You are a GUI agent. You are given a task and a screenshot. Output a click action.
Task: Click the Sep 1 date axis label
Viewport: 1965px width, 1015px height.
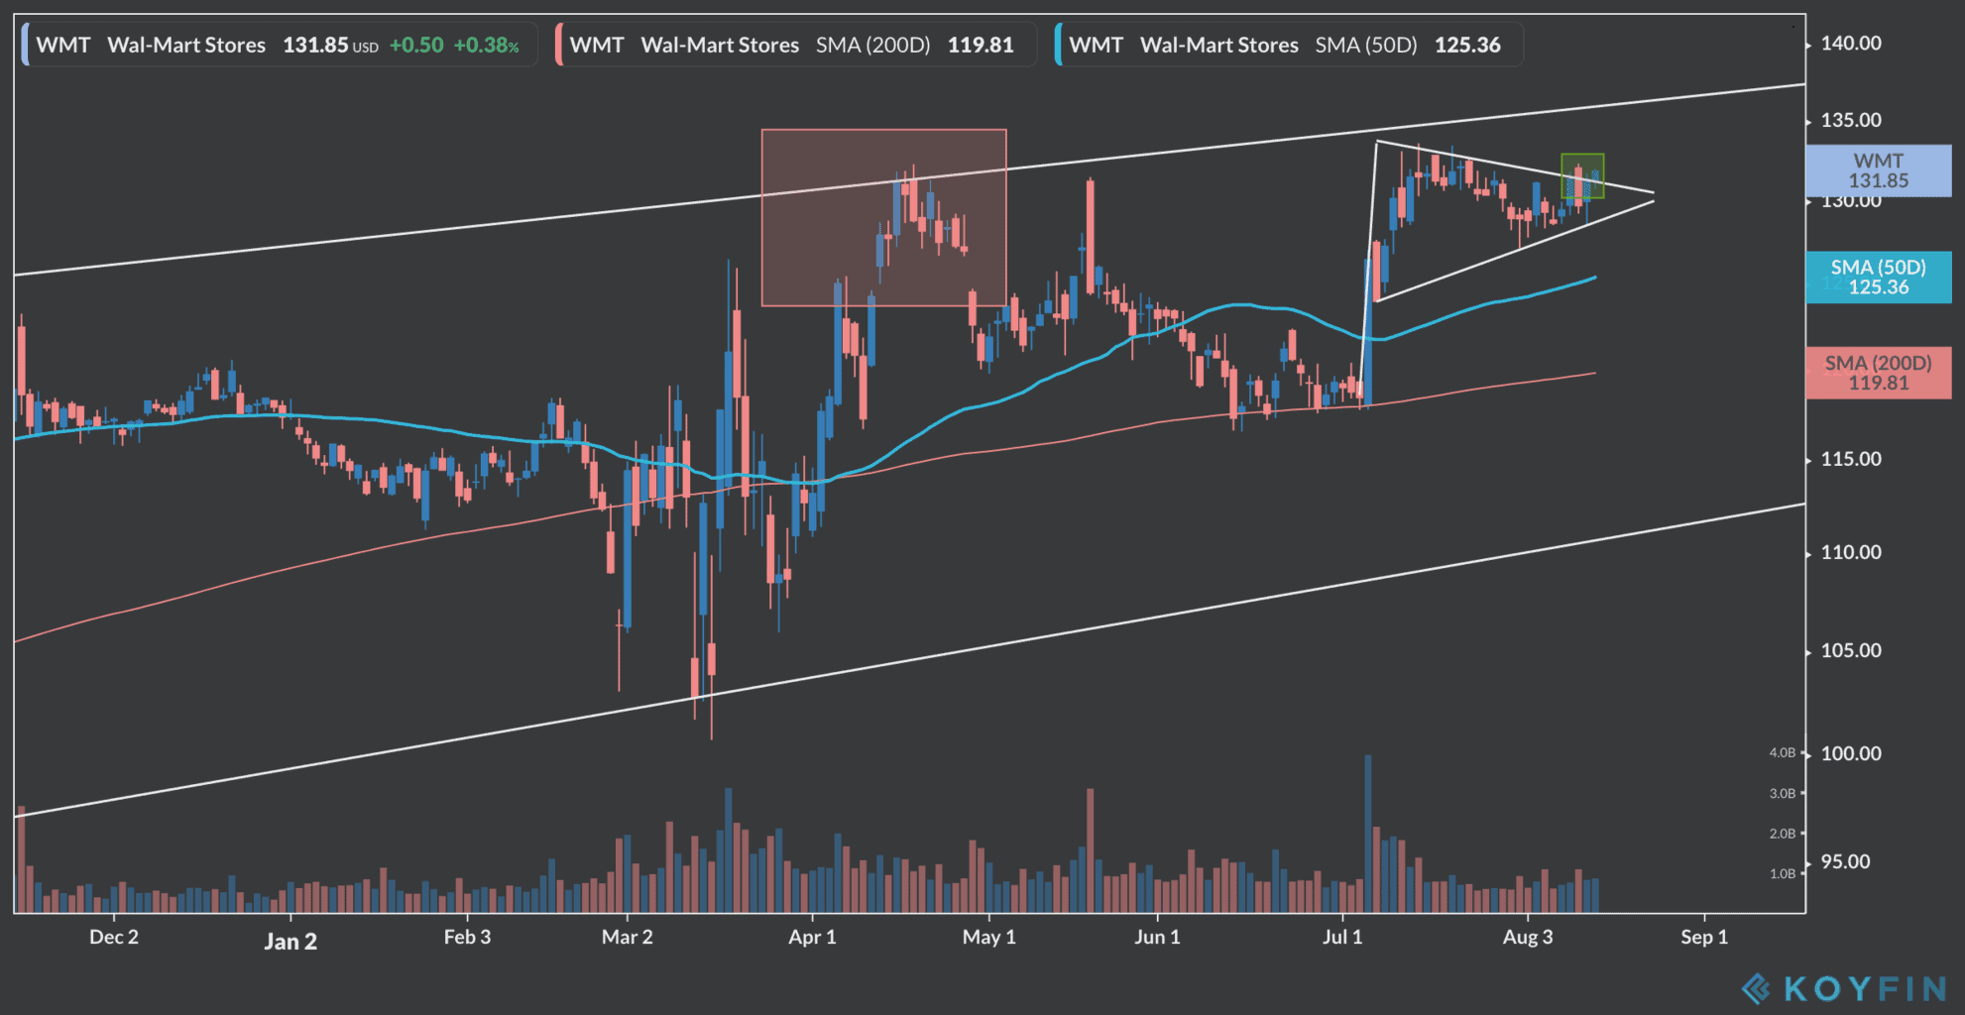(1704, 937)
